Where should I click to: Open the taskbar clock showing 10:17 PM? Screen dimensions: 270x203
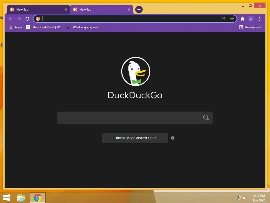point(258,198)
